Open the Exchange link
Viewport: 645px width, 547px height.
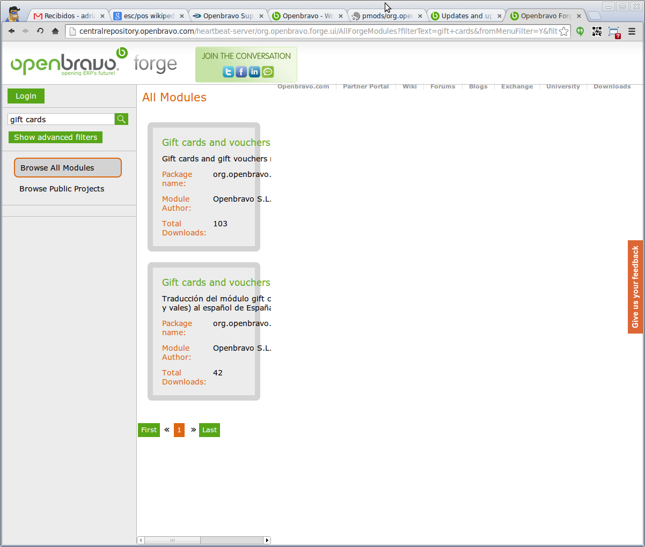[x=517, y=86]
